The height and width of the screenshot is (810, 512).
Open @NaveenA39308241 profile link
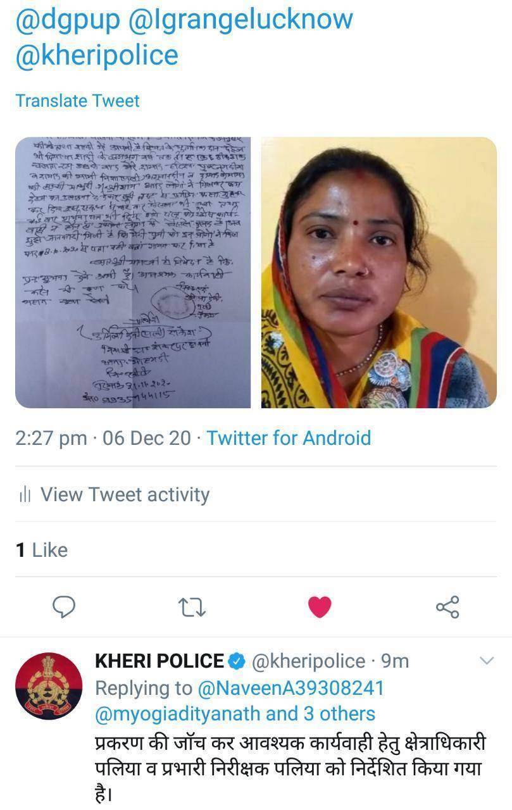tap(290, 688)
